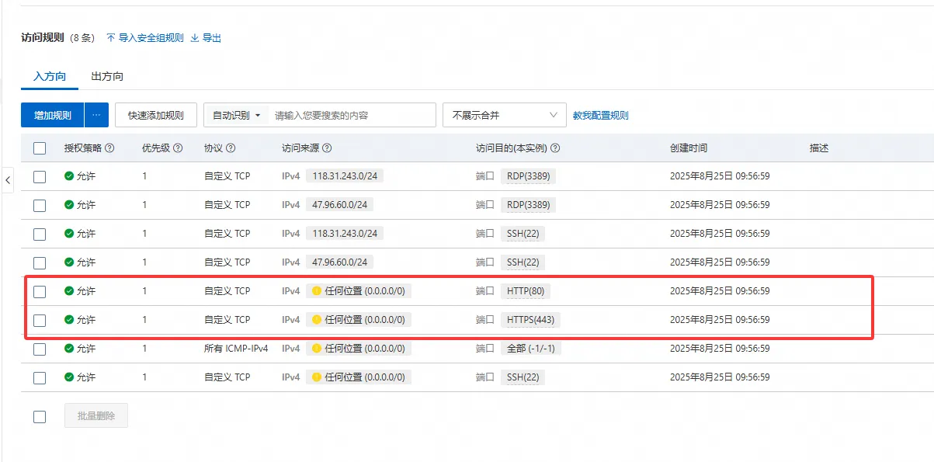
Task: Expand the 不展示合并 dropdown
Action: click(504, 115)
